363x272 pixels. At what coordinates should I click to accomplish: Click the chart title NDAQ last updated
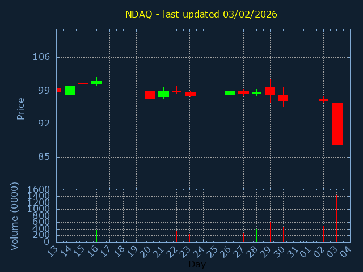click(201, 14)
